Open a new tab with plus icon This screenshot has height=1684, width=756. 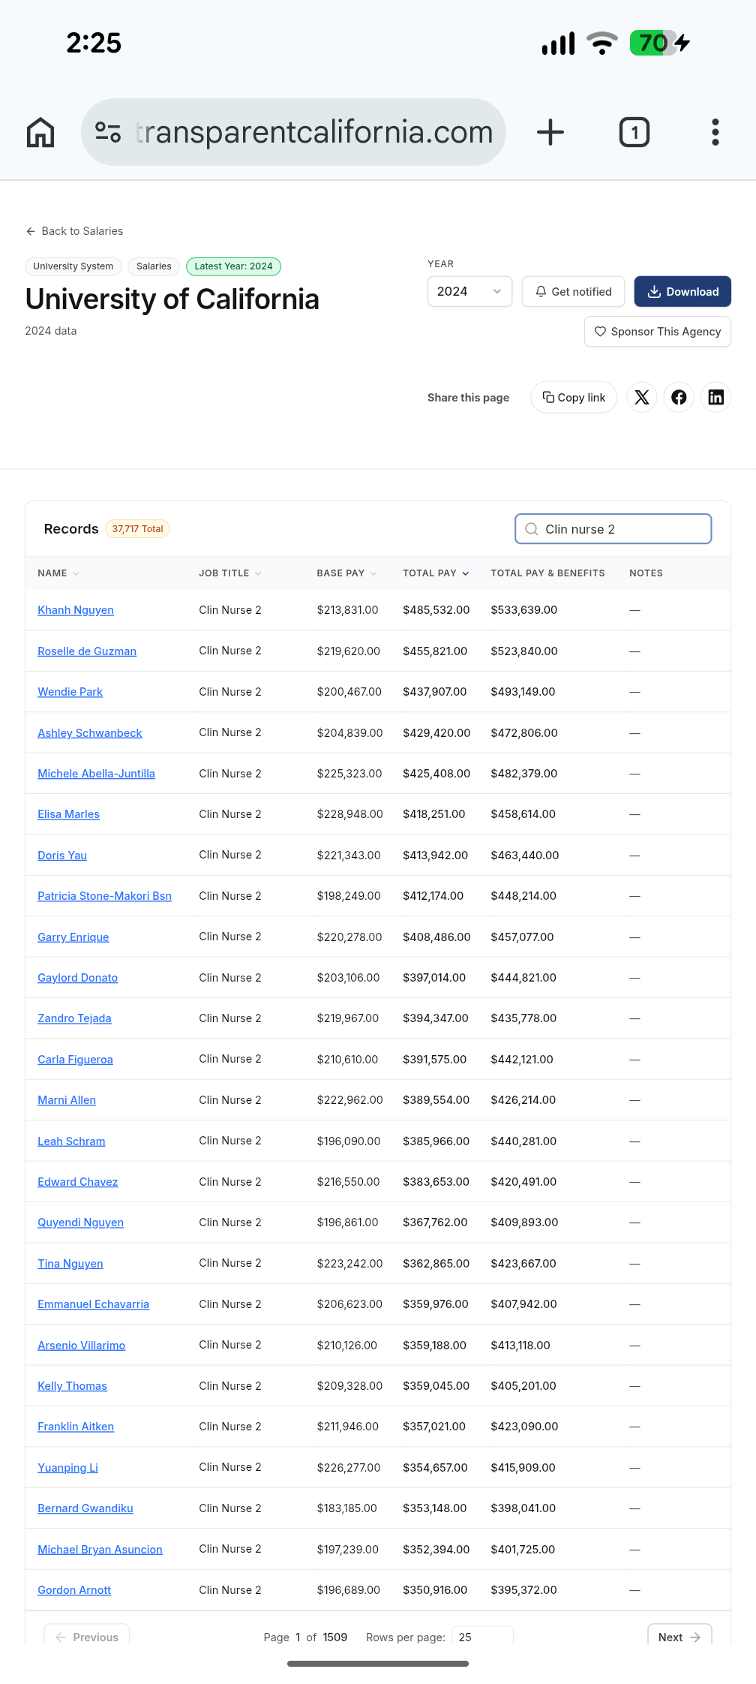point(550,132)
